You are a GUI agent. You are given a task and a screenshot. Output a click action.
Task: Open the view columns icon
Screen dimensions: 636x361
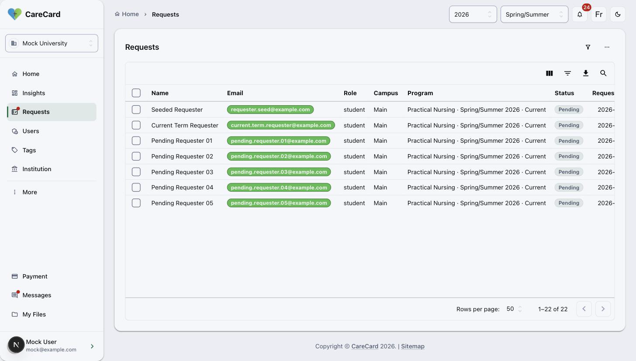coord(550,73)
